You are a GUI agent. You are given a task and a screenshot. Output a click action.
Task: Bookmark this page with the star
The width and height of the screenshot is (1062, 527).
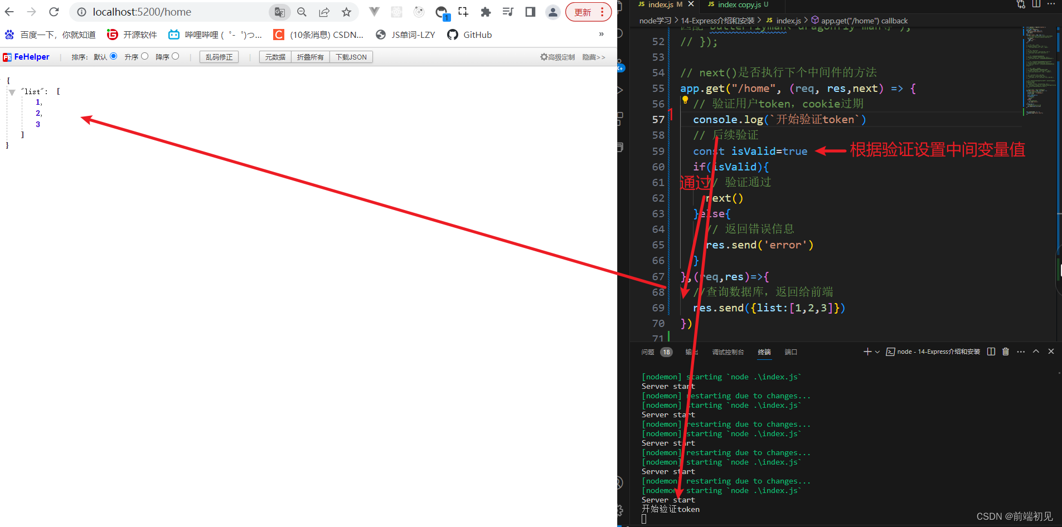346,12
